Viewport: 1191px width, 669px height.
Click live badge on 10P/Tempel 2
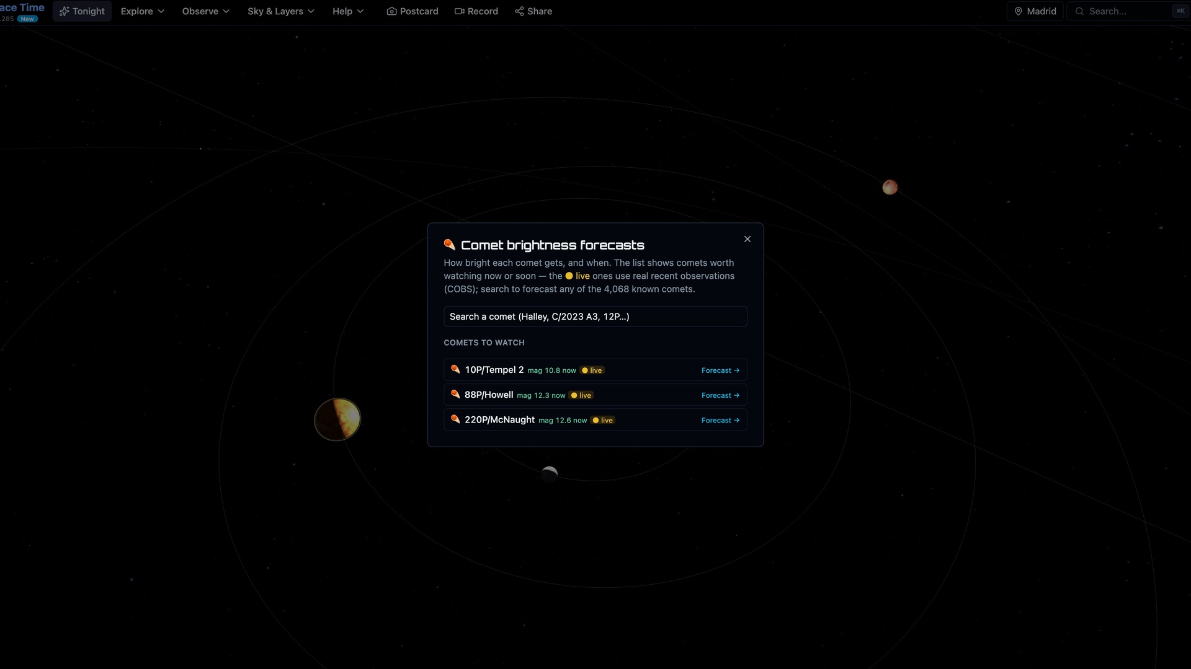coord(592,370)
